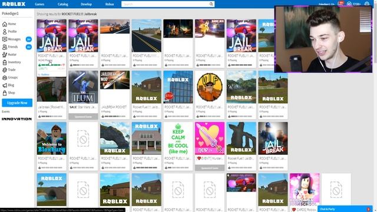Click the Pokediger1 username in sidebar

pyautogui.click(x=11, y=14)
